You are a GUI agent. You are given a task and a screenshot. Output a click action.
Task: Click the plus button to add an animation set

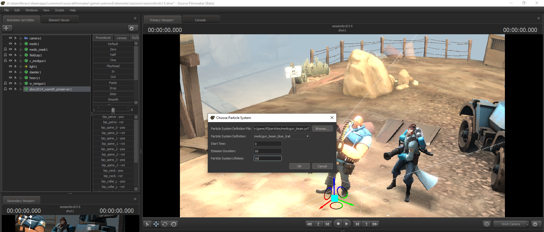point(7,28)
